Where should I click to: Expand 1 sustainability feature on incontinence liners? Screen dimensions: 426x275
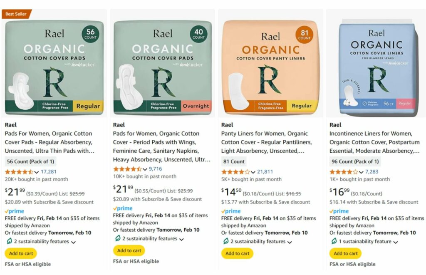point(368,241)
